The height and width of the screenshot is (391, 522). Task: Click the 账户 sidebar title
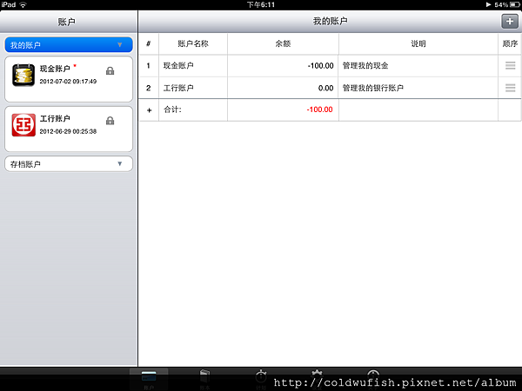click(66, 22)
